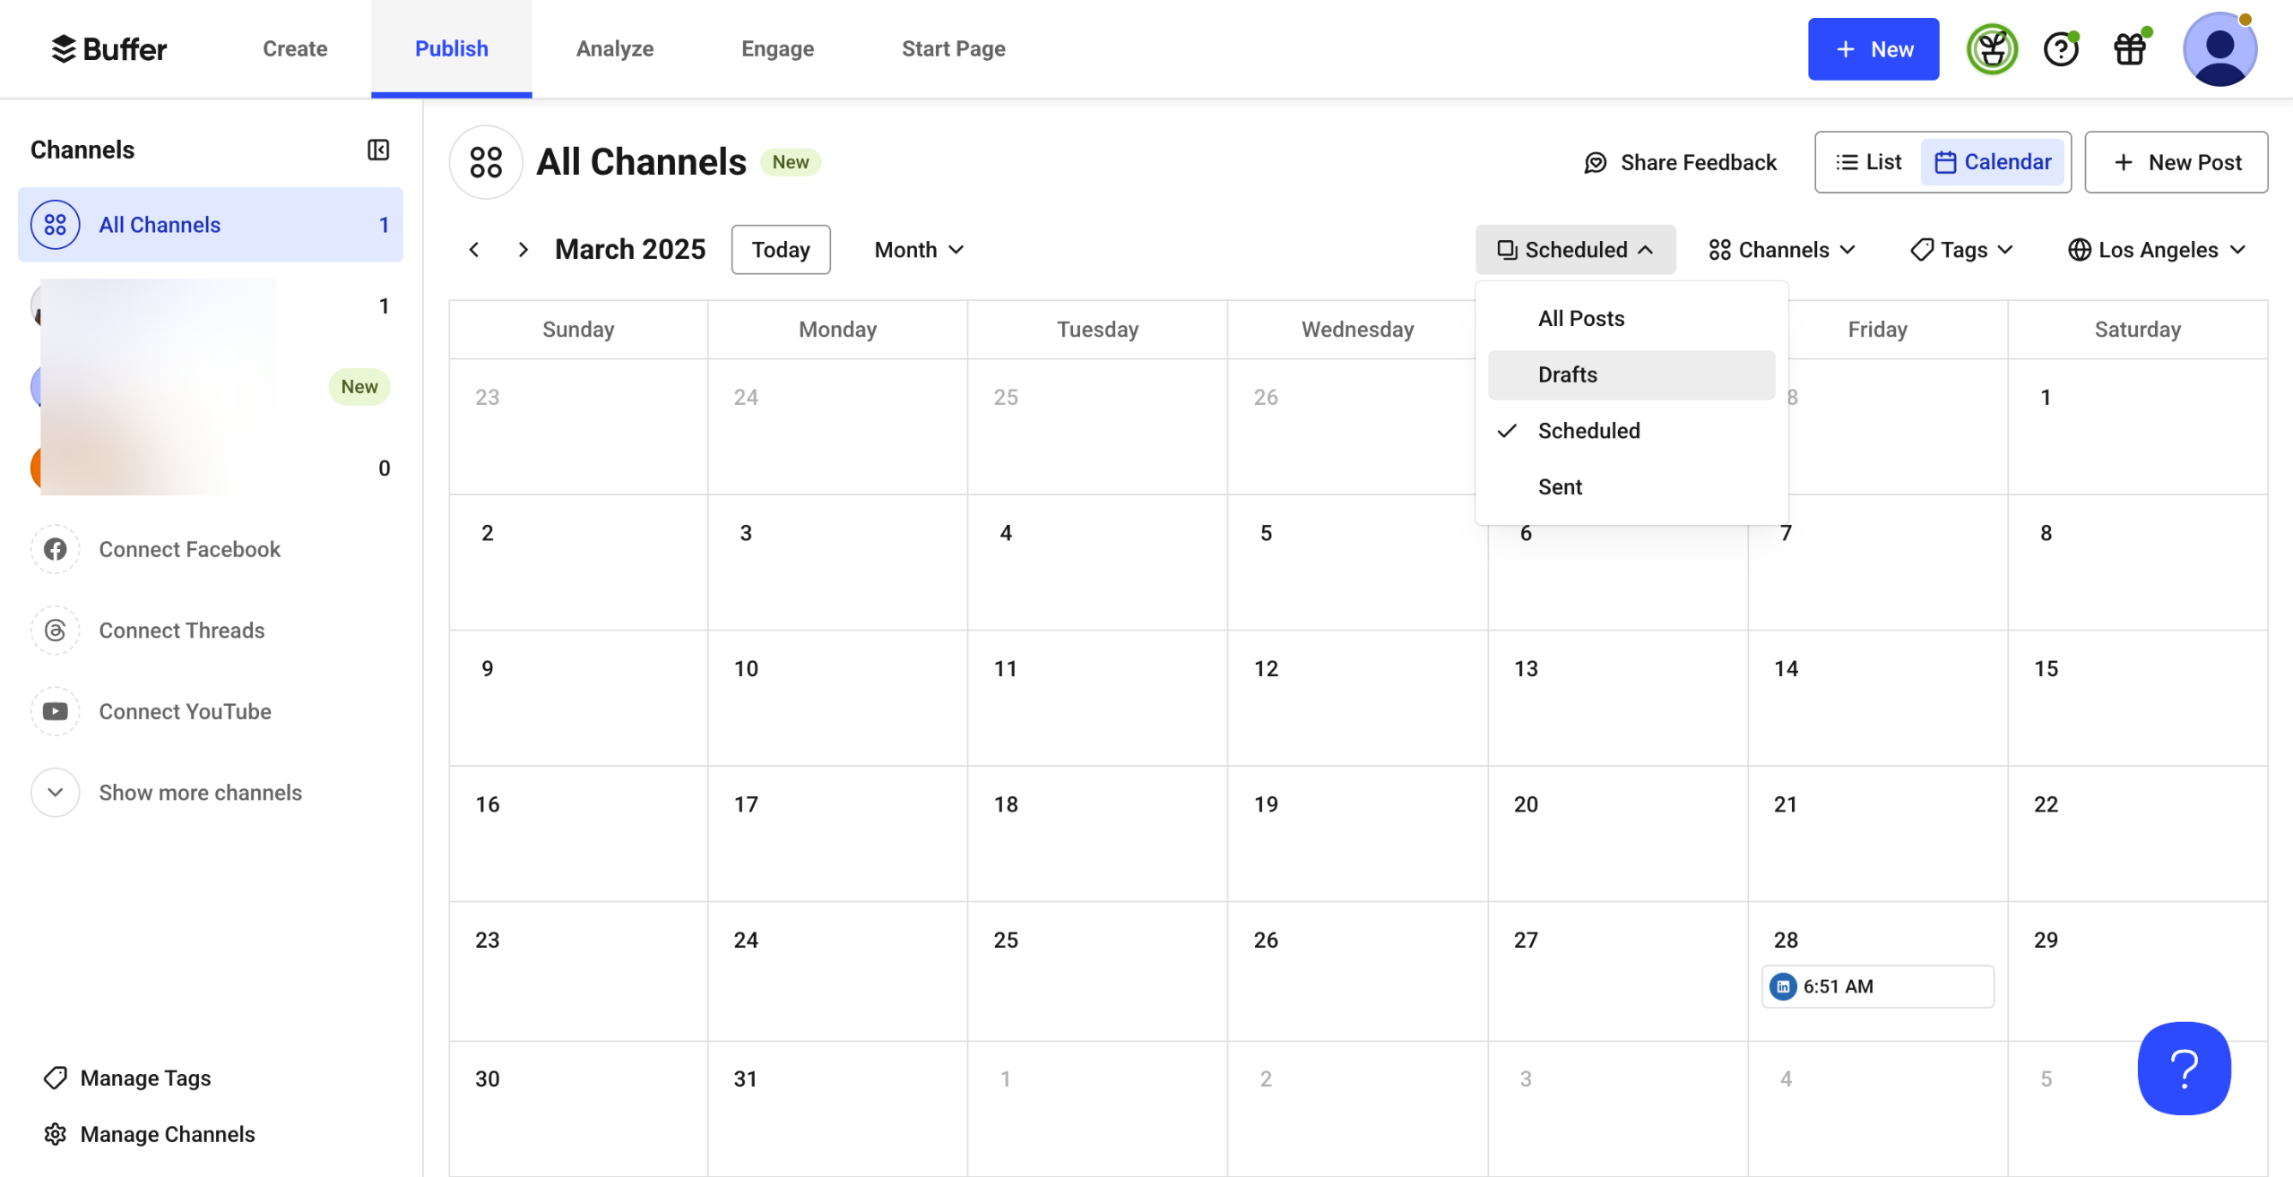Click the Connect YouTube icon
Image resolution: width=2293 pixels, height=1177 pixels.
pos(56,711)
